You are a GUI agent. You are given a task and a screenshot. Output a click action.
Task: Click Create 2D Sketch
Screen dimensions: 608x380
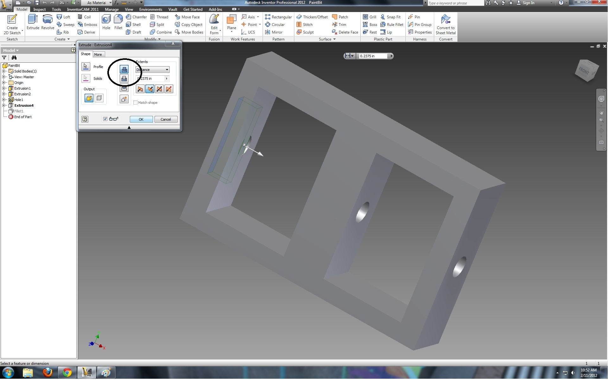click(x=12, y=24)
